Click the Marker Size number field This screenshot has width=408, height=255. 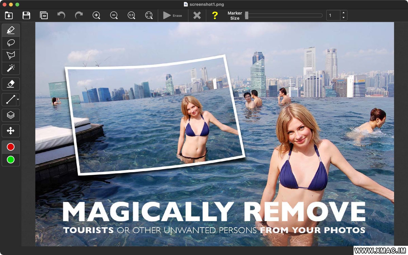pyautogui.click(x=333, y=15)
